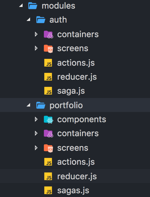Expand the portfolio screens folder arrow
This screenshot has width=150, height=197.
click(36, 148)
